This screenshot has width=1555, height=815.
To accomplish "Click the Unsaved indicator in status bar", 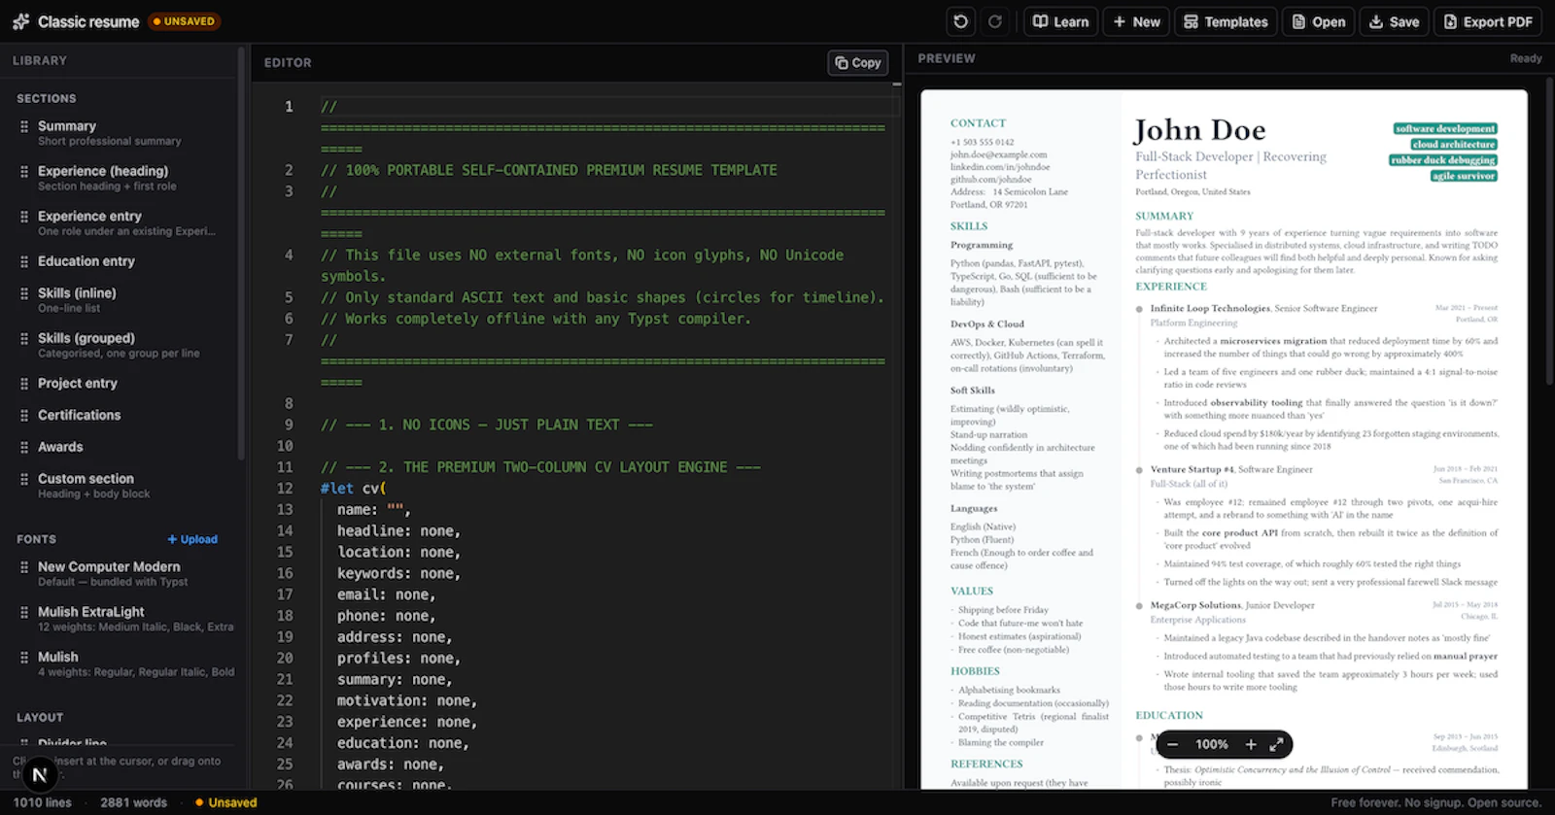I will coord(226,802).
